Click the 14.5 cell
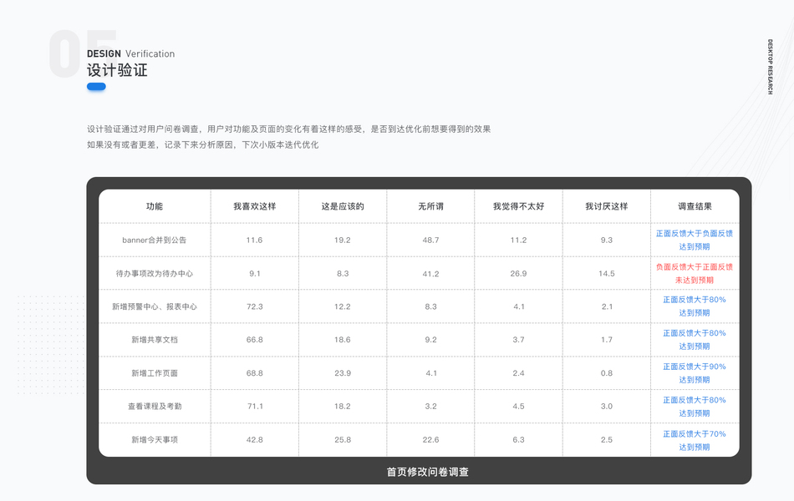Viewport: 794px width, 501px height. (x=607, y=273)
